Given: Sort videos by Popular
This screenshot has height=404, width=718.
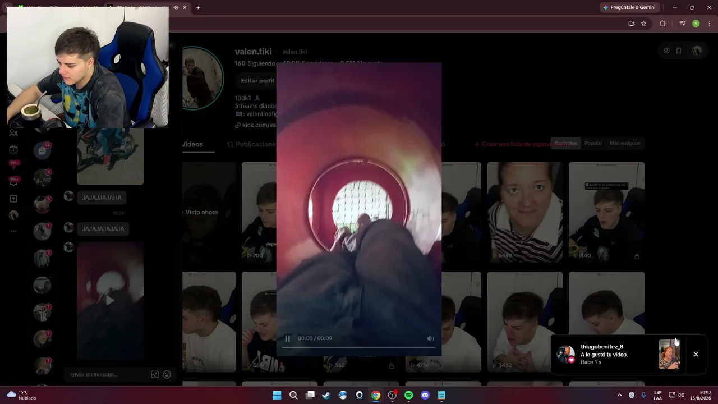Looking at the screenshot, I should pyautogui.click(x=593, y=143).
